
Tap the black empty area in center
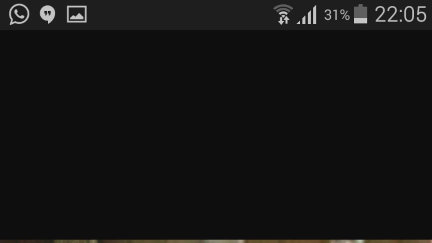point(216,134)
